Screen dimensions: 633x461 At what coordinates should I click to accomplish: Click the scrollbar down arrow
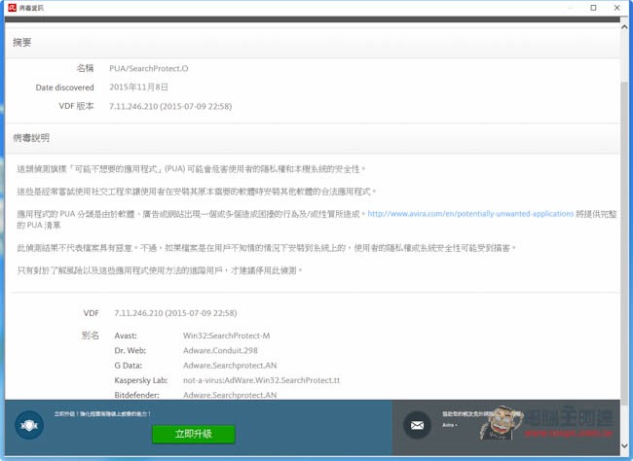pyautogui.click(x=624, y=446)
